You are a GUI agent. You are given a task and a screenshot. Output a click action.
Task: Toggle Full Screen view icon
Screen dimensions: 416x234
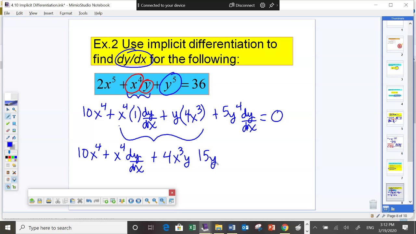[171, 201]
